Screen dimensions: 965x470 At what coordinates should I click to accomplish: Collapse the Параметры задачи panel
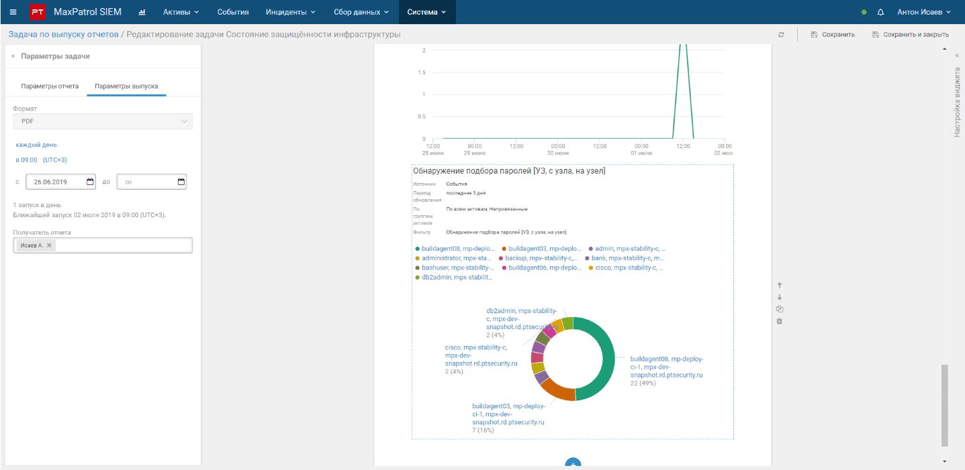(13, 56)
